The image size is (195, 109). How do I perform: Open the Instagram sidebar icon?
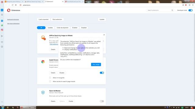(x=2, y=30)
